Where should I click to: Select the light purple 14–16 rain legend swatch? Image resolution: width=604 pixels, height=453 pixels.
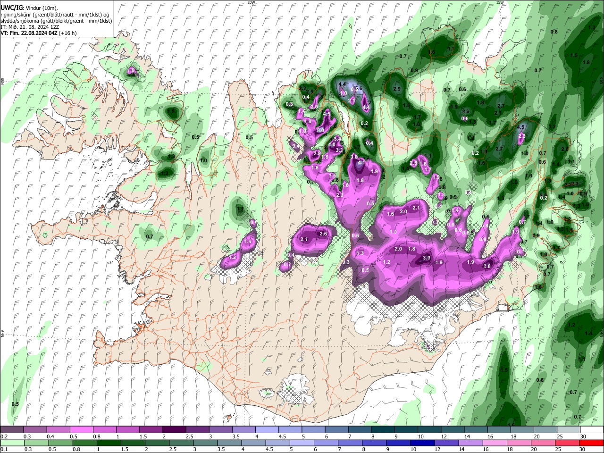[x=470, y=443]
